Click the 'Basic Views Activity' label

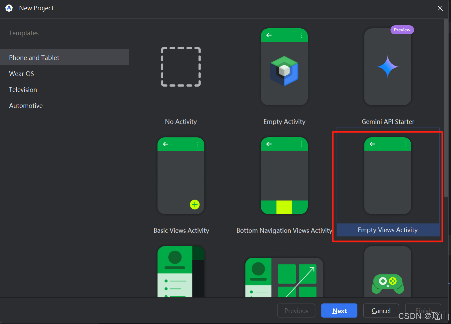coord(181,230)
